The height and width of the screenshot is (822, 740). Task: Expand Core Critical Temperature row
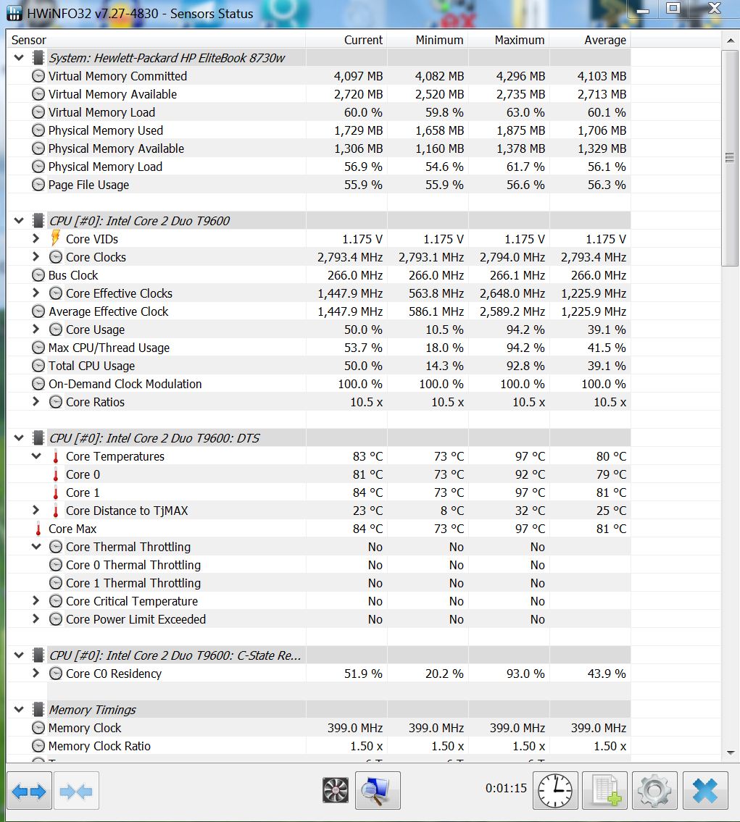click(36, 601)
